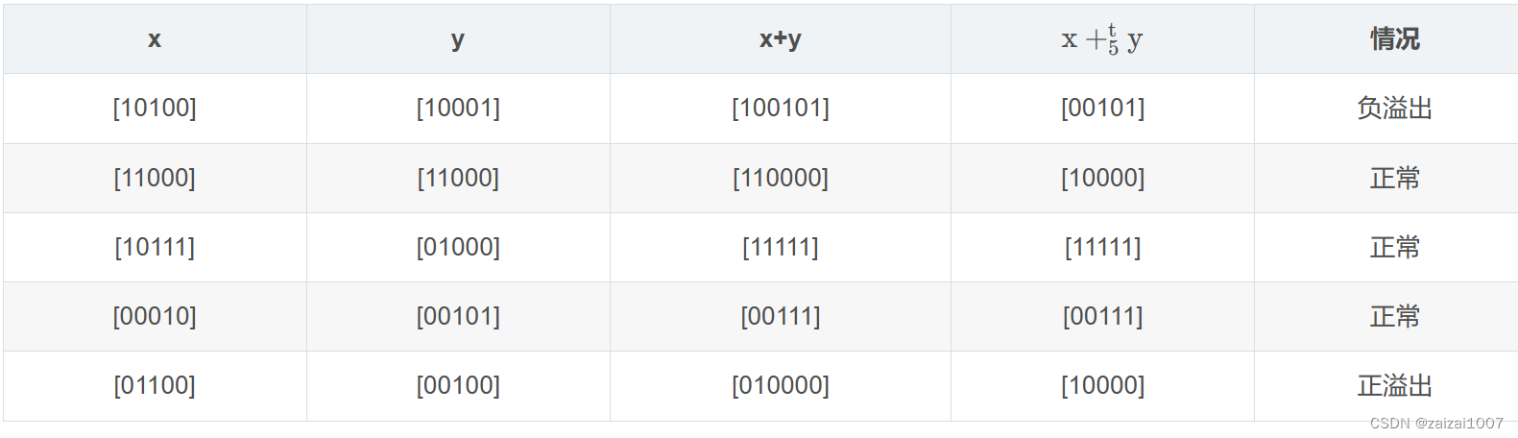The image size is (1518, 438).
Task: Click the x+y column header
Action: pos(780,39)
